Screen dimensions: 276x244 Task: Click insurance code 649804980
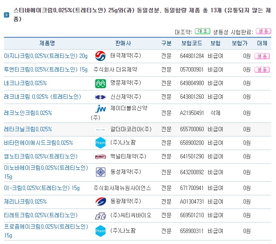(x=192, y=83)
